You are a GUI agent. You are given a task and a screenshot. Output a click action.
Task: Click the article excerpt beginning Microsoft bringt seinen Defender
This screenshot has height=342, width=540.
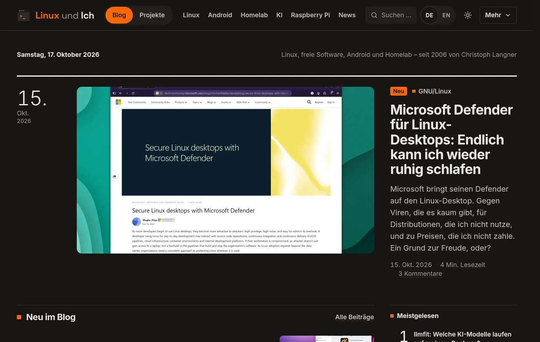(452, 219)
